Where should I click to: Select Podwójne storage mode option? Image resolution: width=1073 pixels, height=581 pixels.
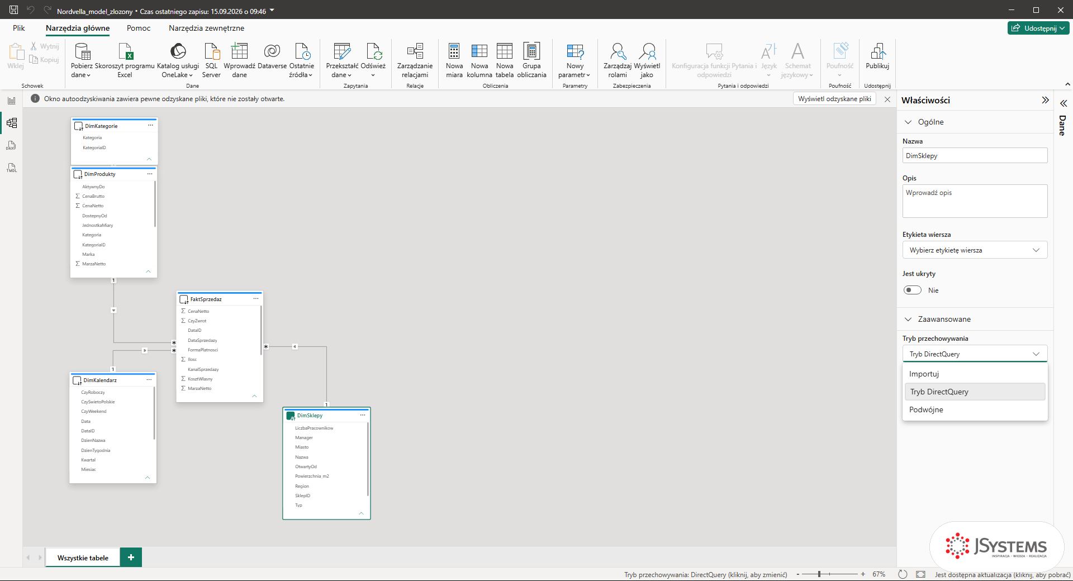(x=975, y=409)
